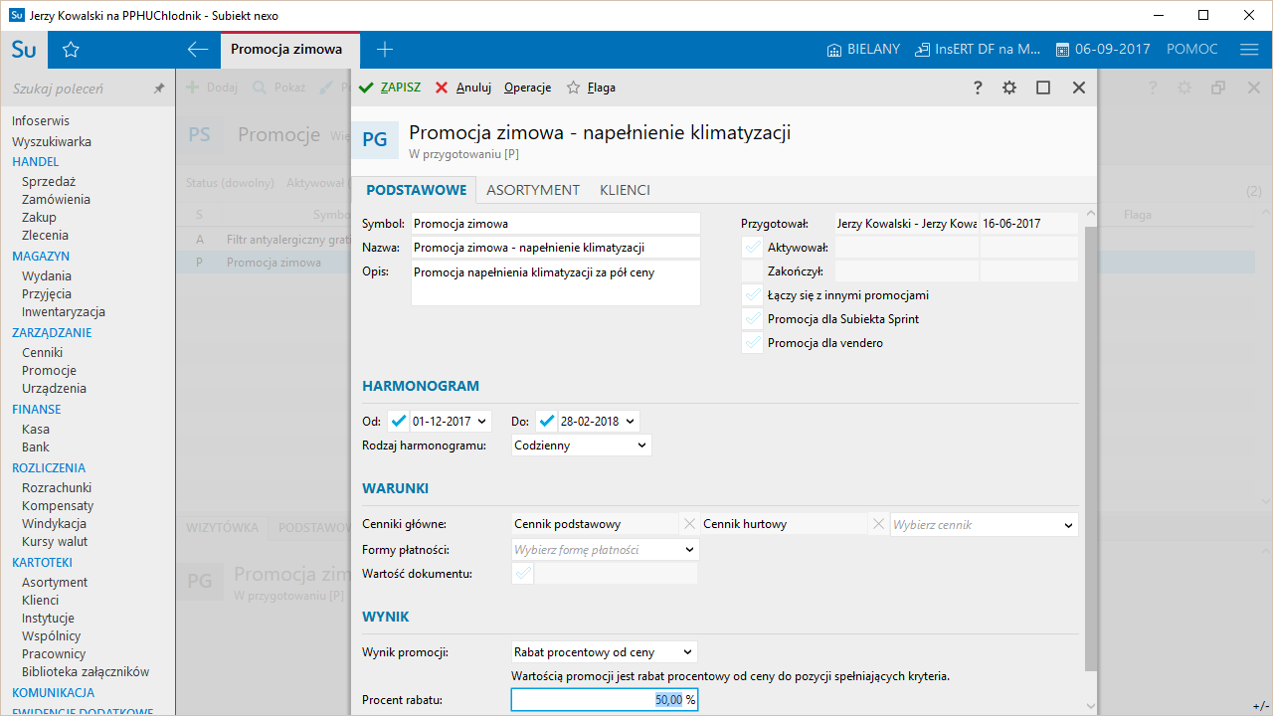The image size is (1273, 716).
Task: Click the favorites star icon in header
Action: click(x=71, y=50)
